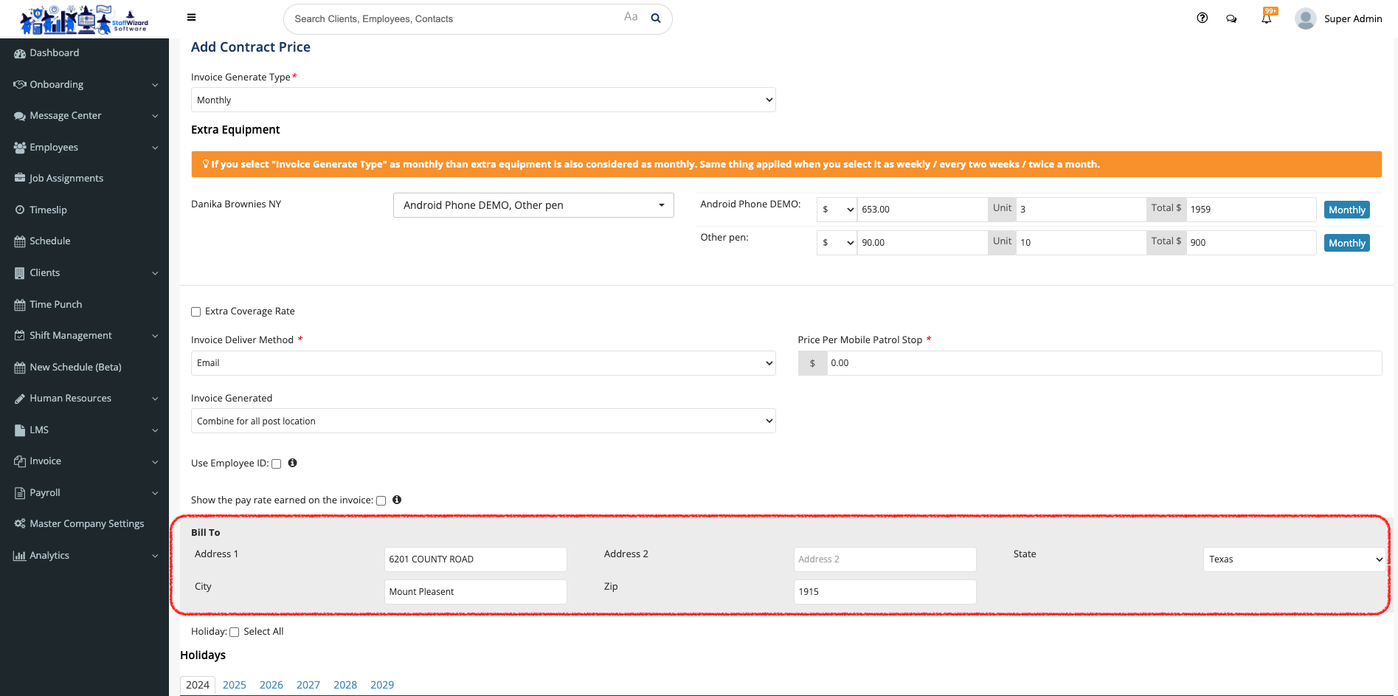Open the Timeslip section
This screenshot has height=696, width=1398.
(48, 210)
